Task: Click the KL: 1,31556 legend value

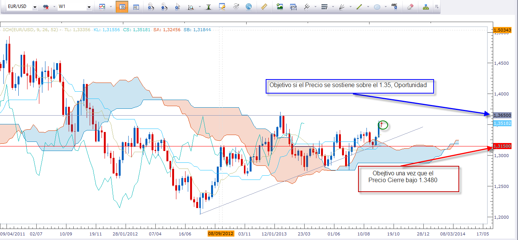Action: (x=107, y=29)
